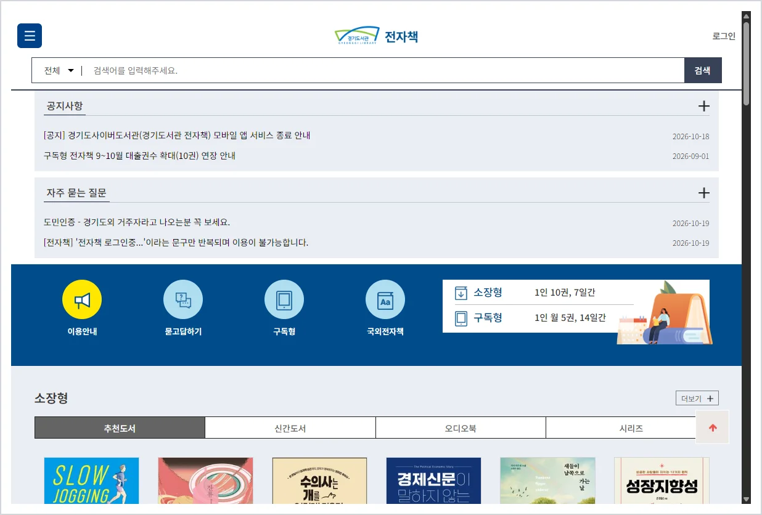Open 구독형 tablet icon

(x=284, y=299)
